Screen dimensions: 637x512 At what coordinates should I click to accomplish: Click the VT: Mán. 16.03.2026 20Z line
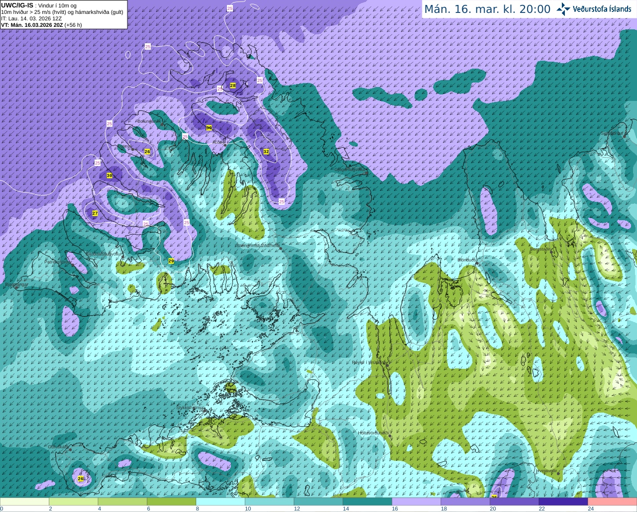click(x=32, y=25)
